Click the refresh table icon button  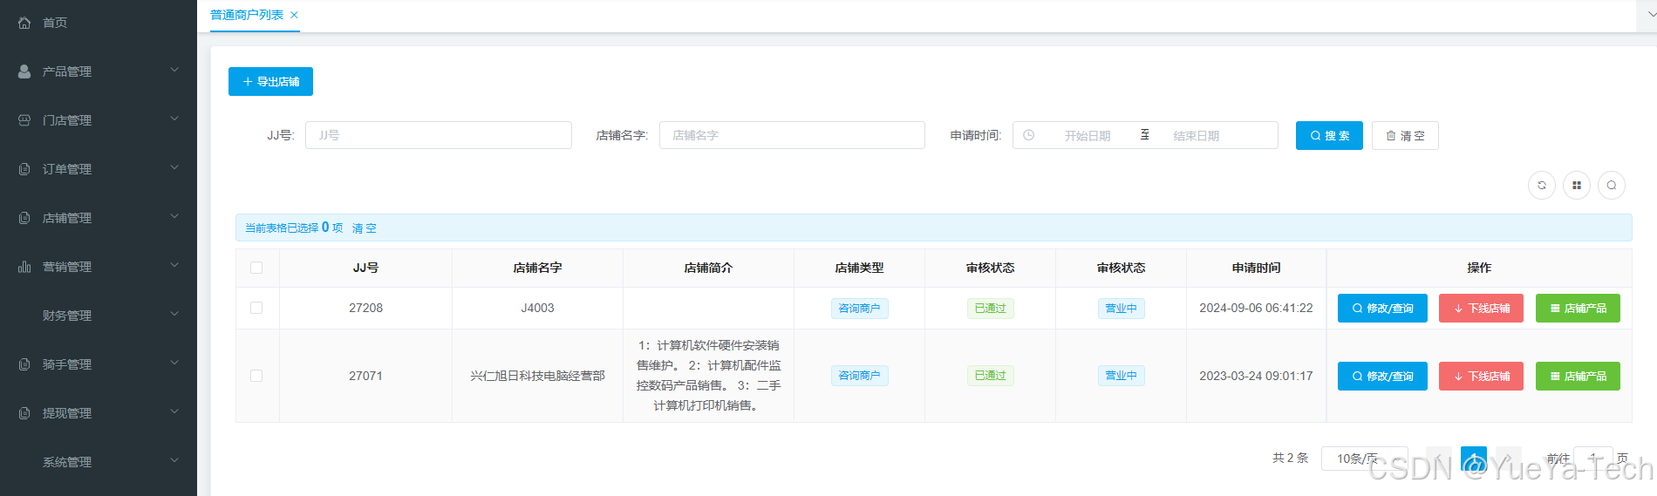(x=1542, y=185)
